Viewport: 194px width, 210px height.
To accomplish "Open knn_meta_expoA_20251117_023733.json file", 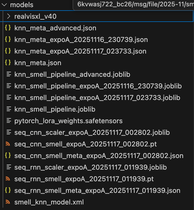I will click(x=80, y=51).
